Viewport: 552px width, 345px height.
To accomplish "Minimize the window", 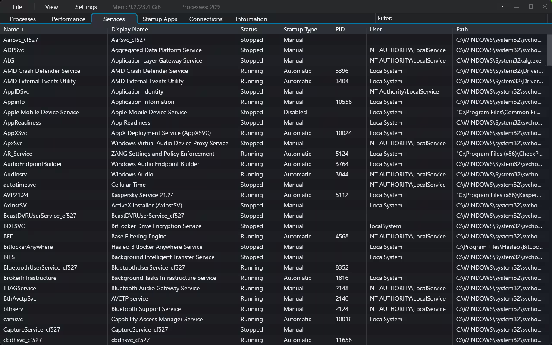I will pos(517,7).
